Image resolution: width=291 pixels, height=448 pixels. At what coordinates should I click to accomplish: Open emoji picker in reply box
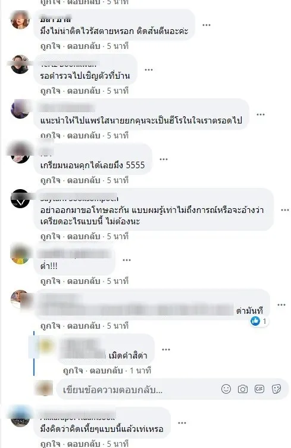(226, 389)
